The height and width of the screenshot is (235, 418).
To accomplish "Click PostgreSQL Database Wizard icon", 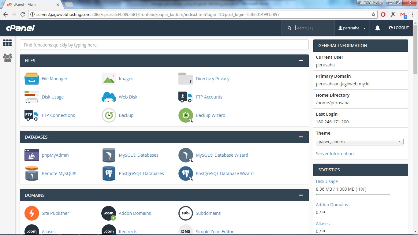I will pyautogui.click(x=186, y=173).
